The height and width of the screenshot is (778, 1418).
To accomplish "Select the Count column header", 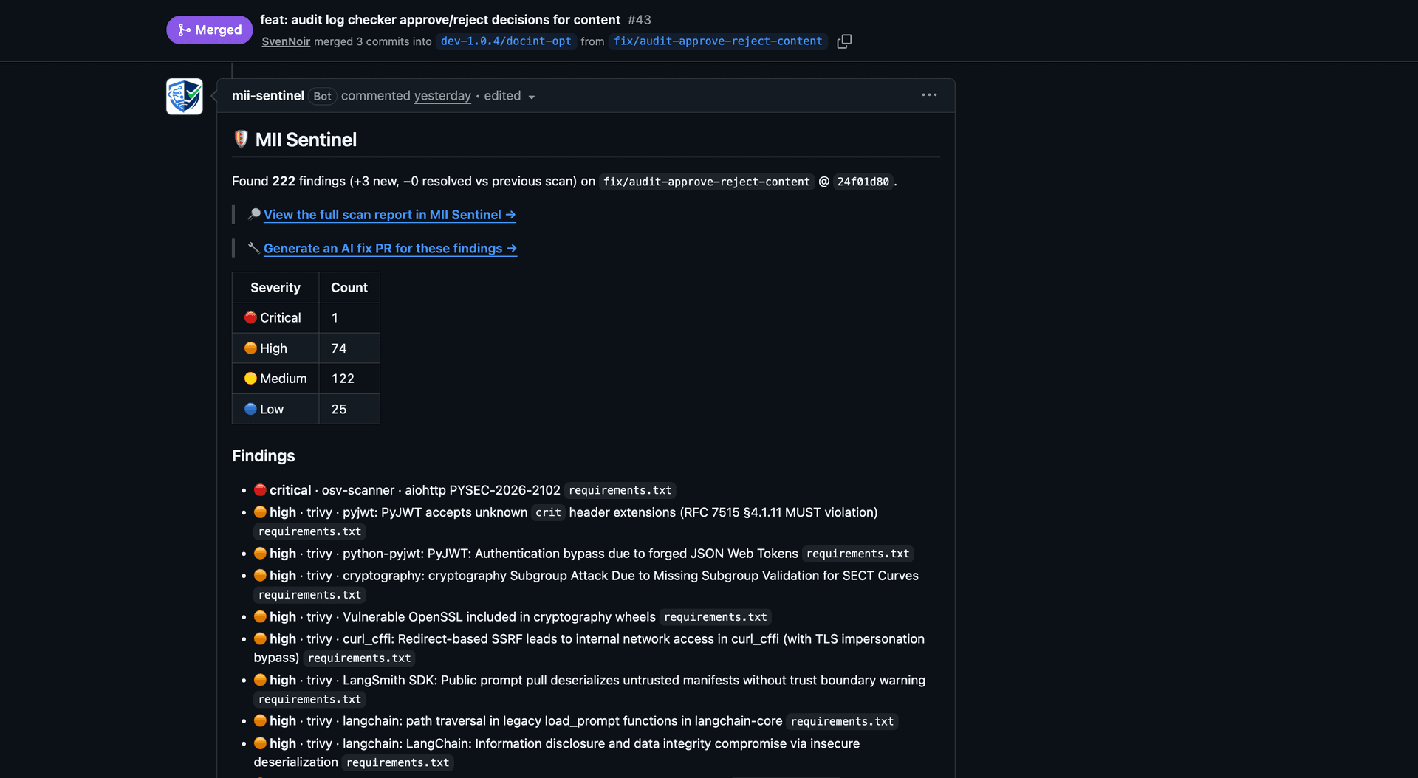I will coord(349,288).
